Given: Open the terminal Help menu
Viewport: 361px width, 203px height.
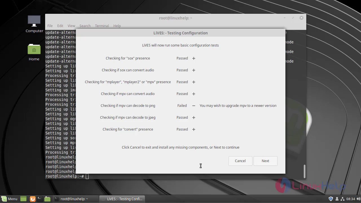Looking at the screenshot, I should point(117,26).
